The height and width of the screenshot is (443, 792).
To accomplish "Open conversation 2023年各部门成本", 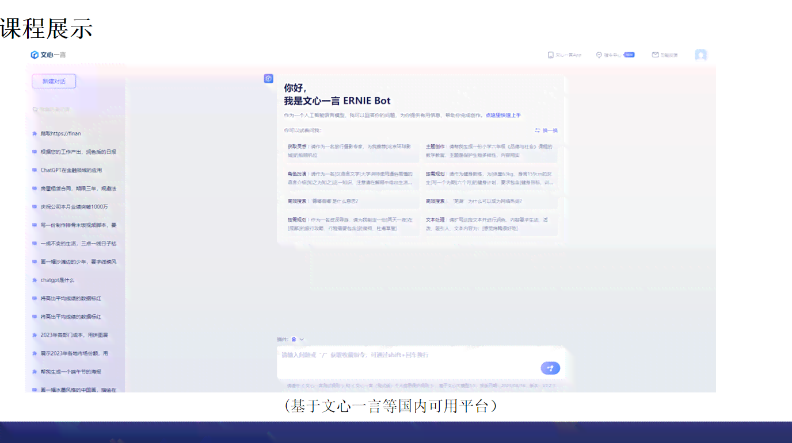I will pyautogui.click(x=74, y=335).
